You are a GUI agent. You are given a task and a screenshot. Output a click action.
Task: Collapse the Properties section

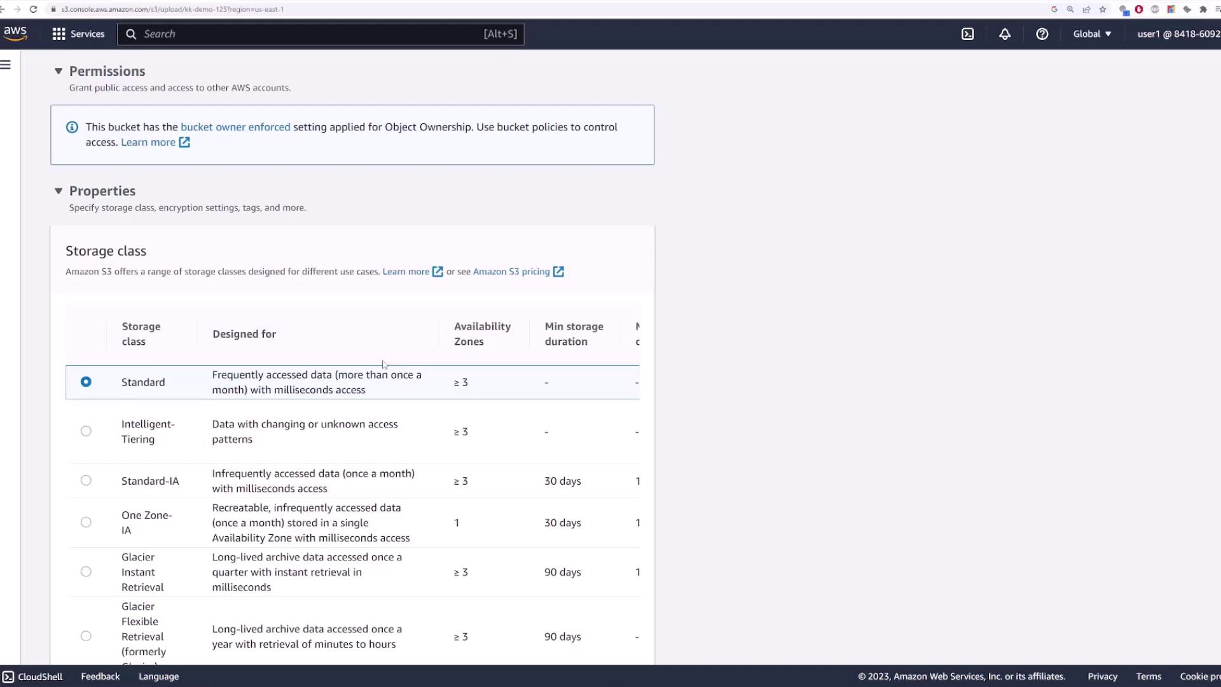coord(59,191)
